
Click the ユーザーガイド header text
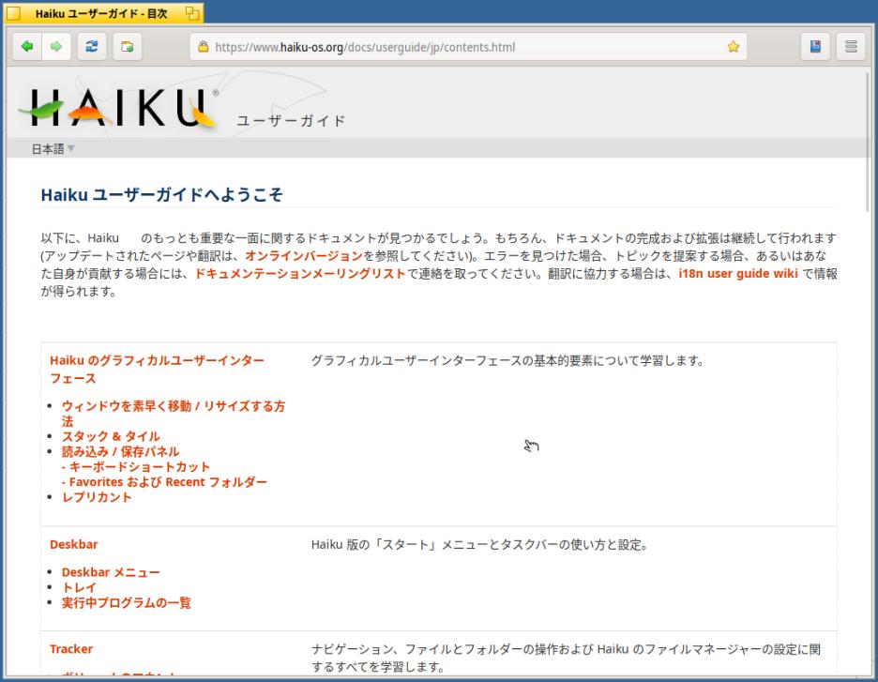point(291,120)
